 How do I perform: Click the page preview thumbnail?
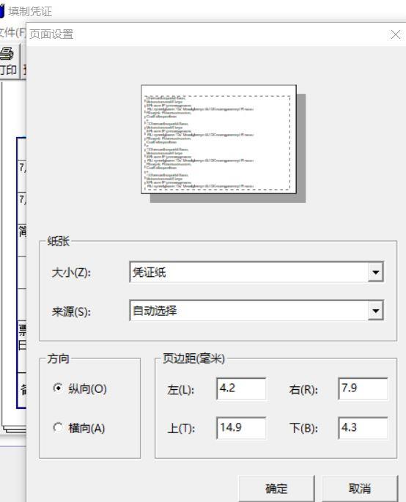[218, 139]
